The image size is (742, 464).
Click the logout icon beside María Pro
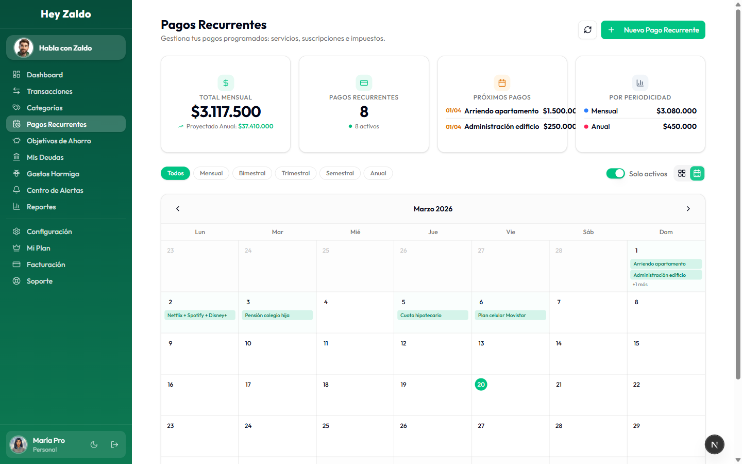114,444
